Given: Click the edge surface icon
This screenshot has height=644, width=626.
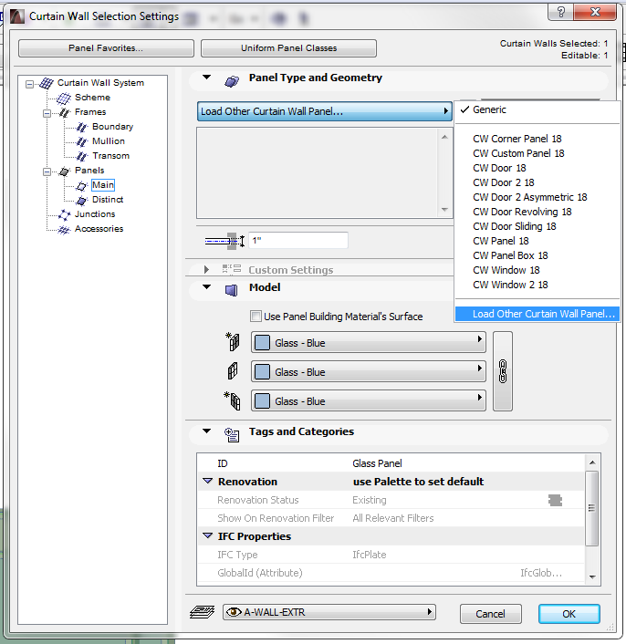Looking at the screenshot, I should (x=233, y=371).
